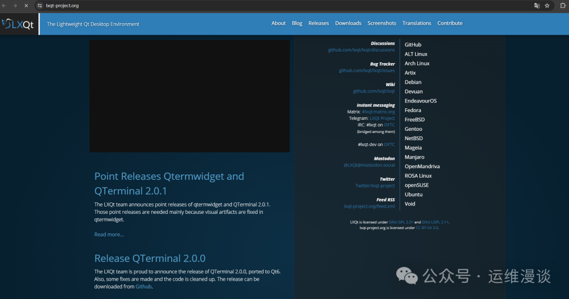Click the translate page icon
Screen dimensions: 569x299
[x=537, y=5]
